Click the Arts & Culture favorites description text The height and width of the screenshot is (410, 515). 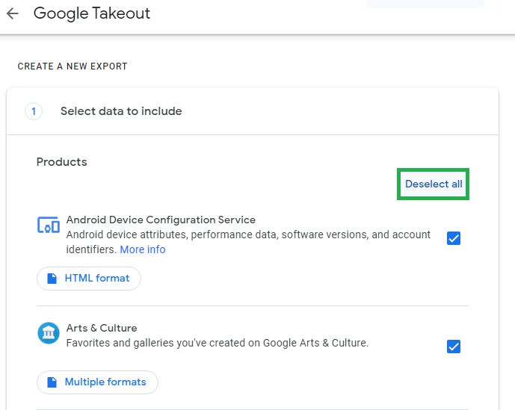[x=218, y=343]
